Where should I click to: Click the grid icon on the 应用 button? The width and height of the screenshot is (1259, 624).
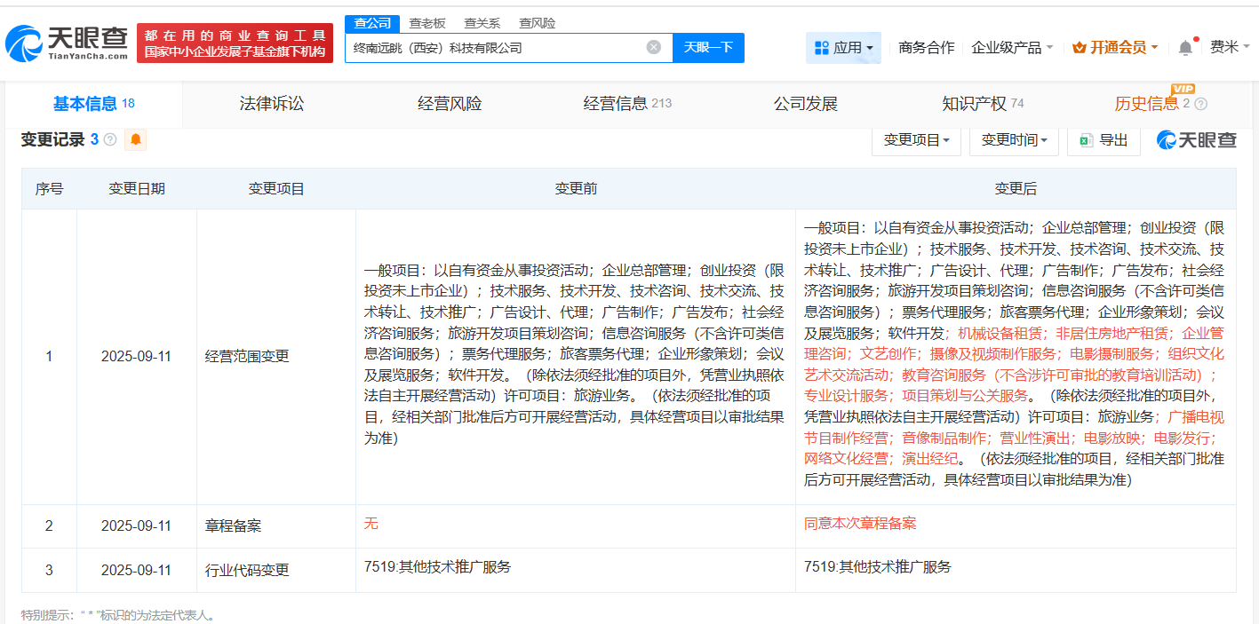coord(822,46)
